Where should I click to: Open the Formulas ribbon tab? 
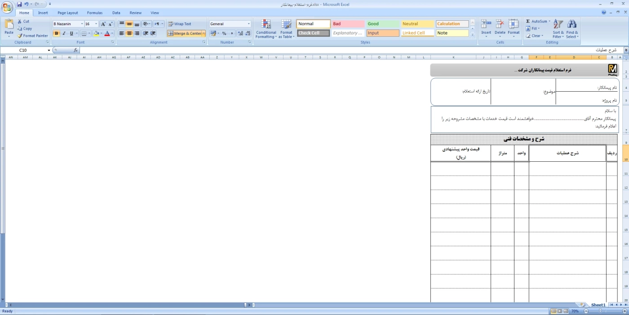[95, 13]
